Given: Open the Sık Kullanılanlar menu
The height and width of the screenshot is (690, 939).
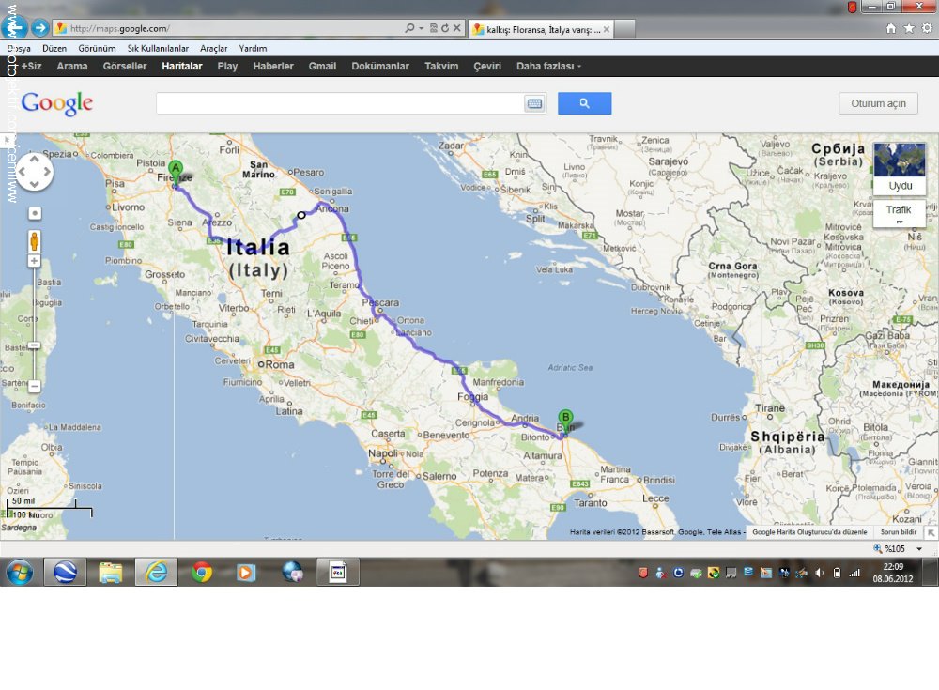Looking at the screenshot, I should pos(158,49).
